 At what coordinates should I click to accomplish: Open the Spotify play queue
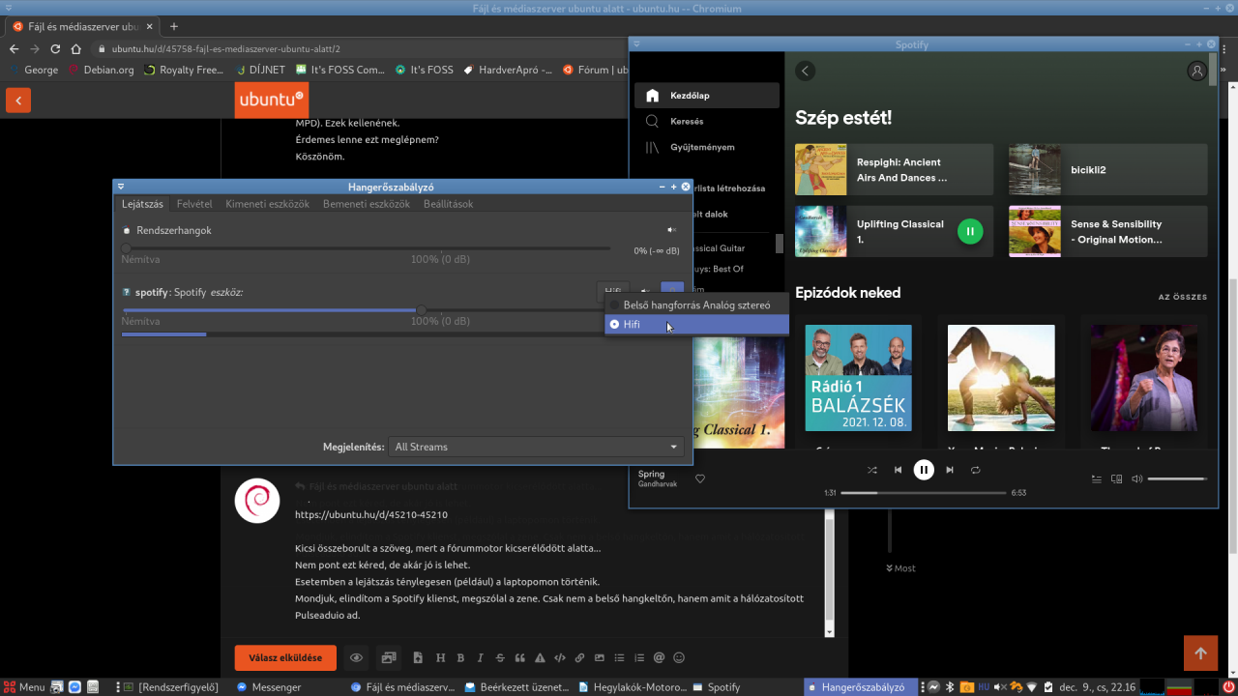click(1096, 478)
